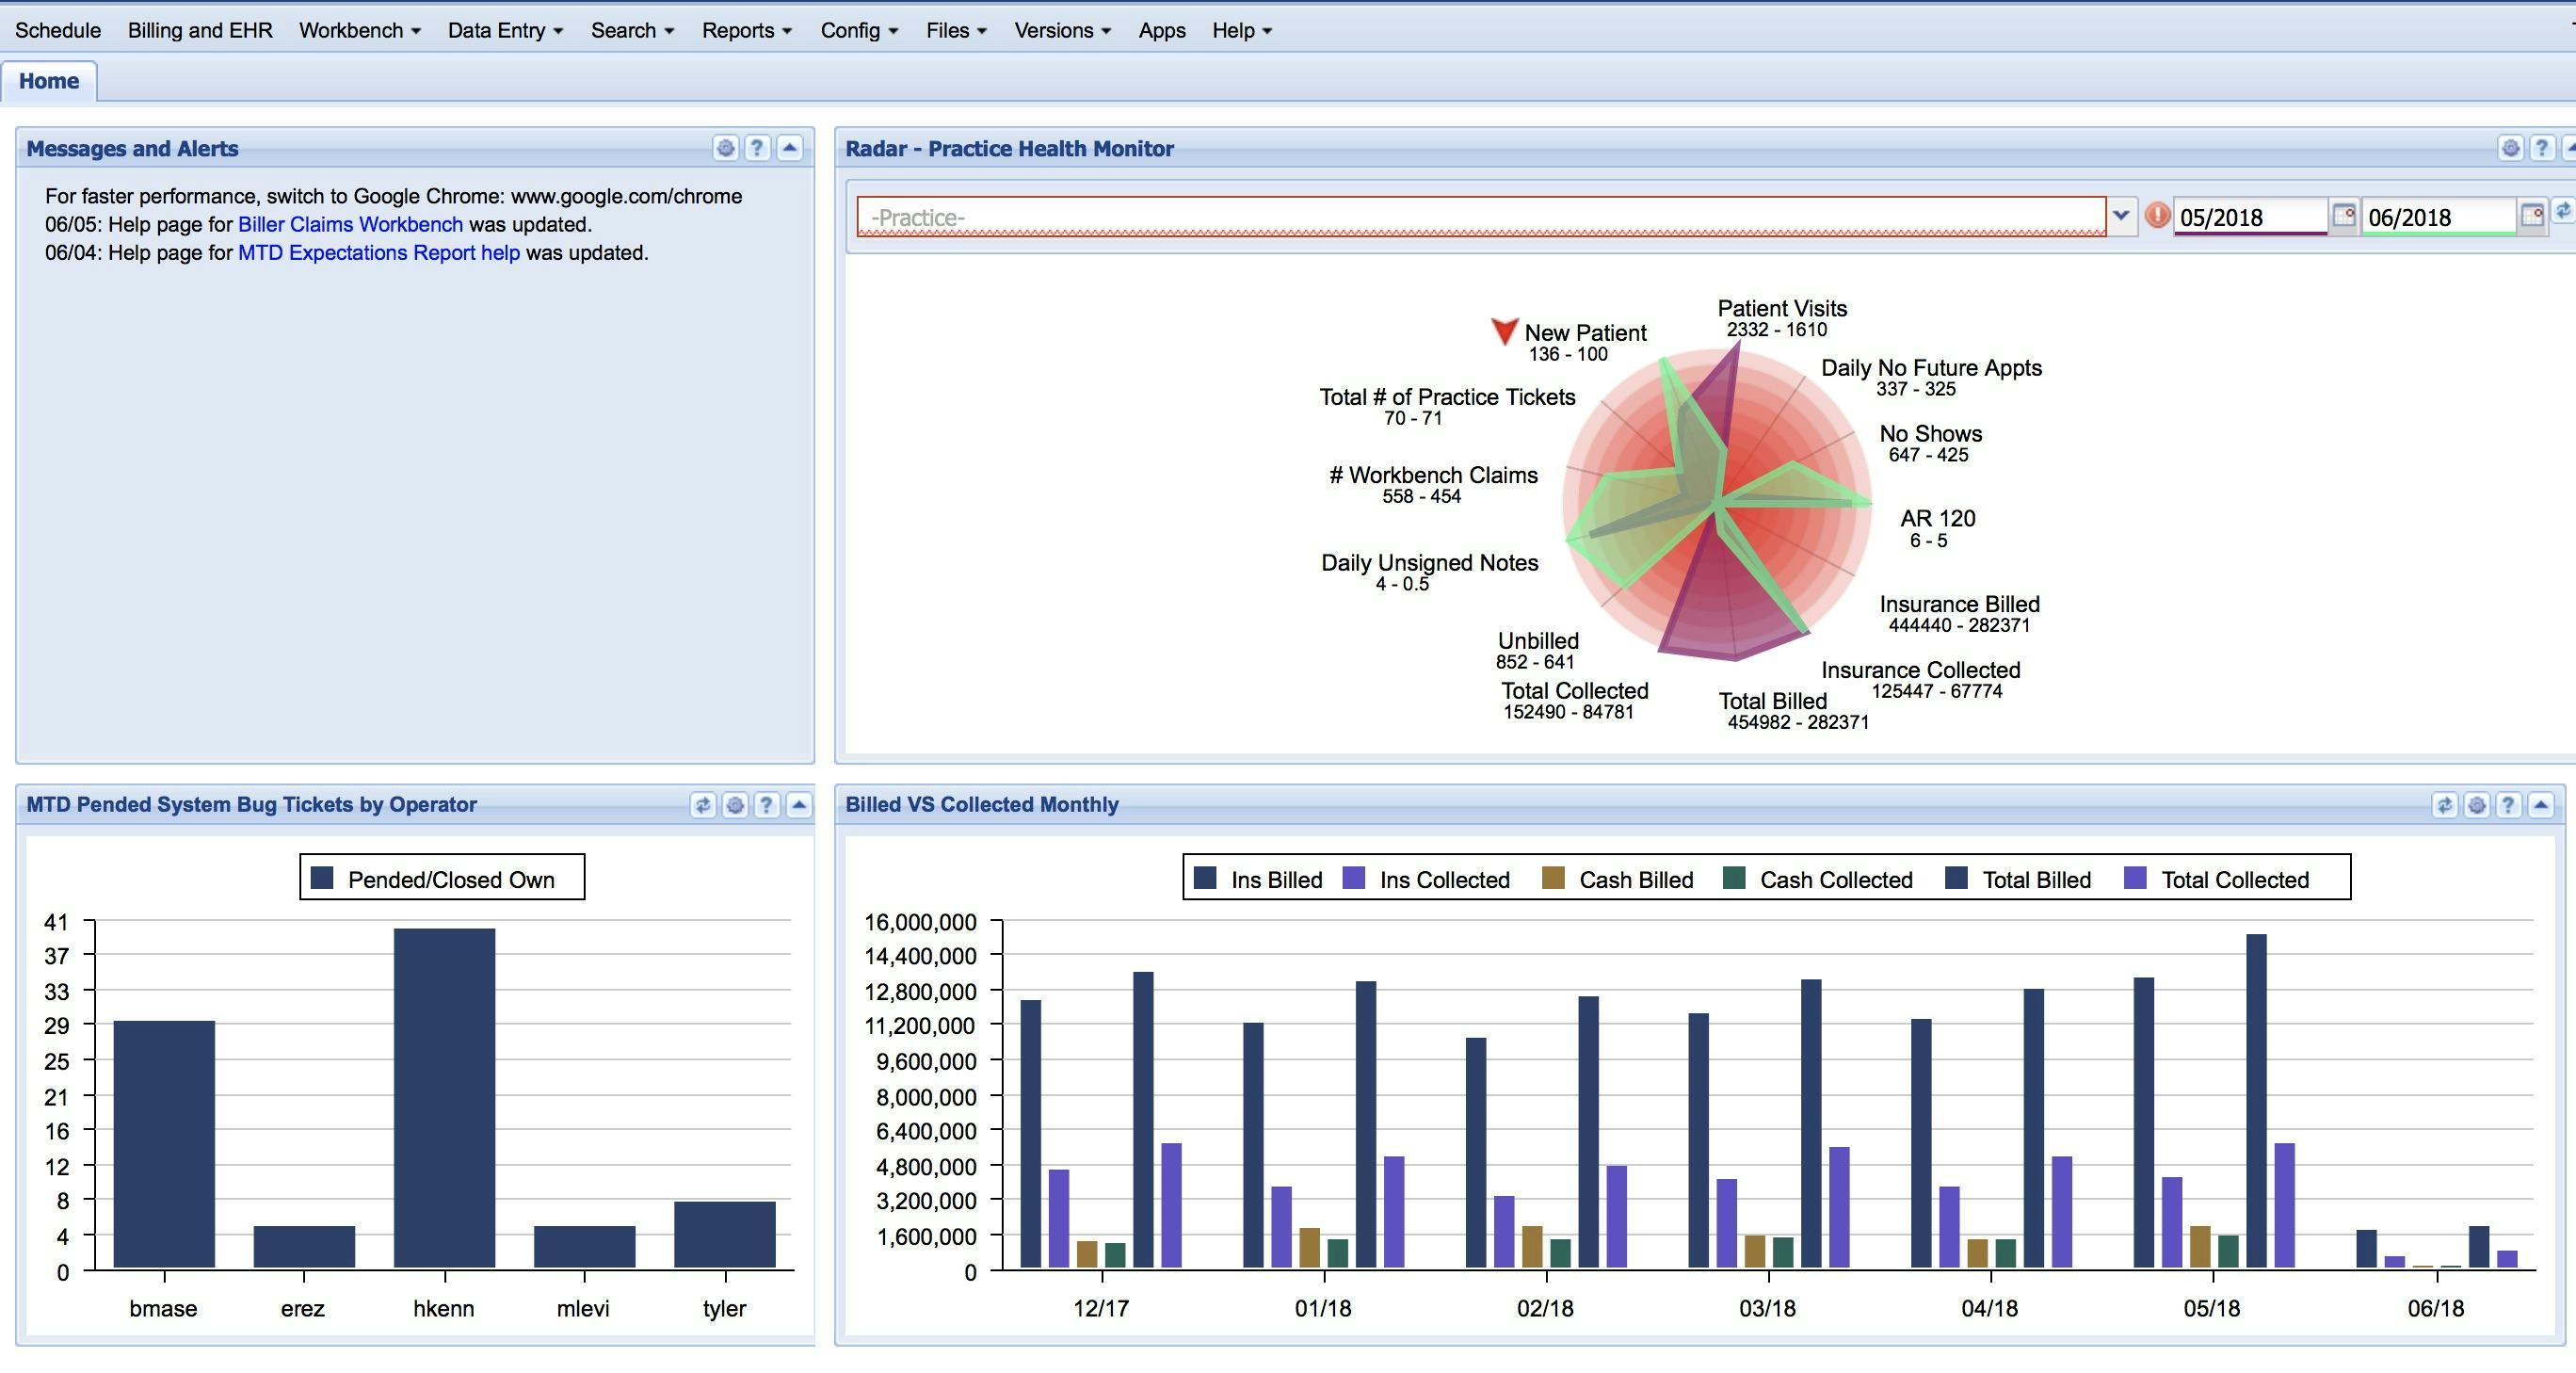Follow the MTD Expectations Report help link

378,252
